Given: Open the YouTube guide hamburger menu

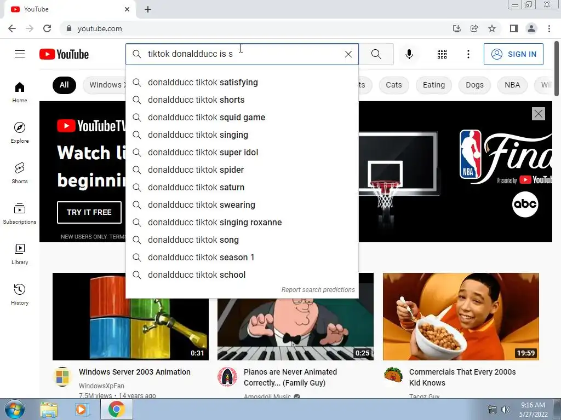Looking at the screenshot, I should 20,54.
